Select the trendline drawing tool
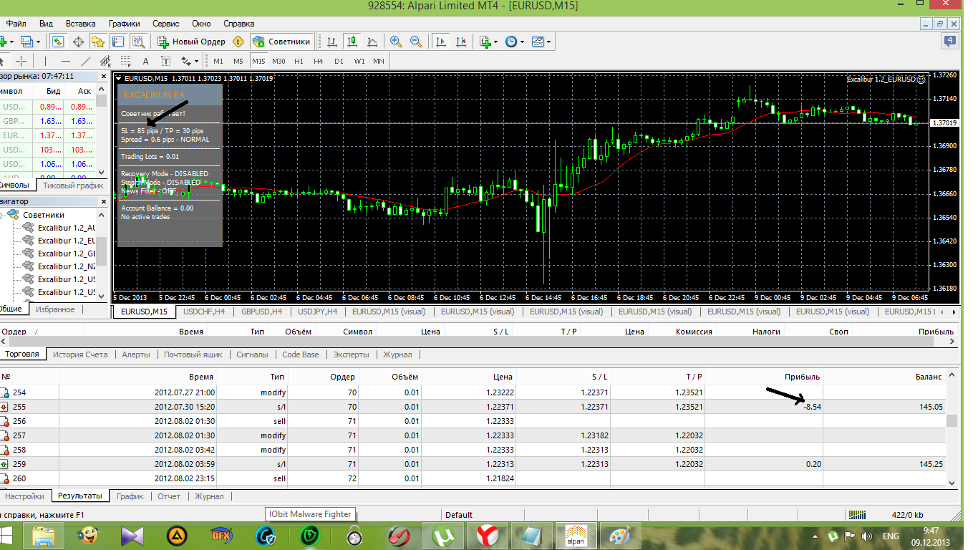Image resolution: width=978 pixels, height=550 pixels. (x=86, y=61)
